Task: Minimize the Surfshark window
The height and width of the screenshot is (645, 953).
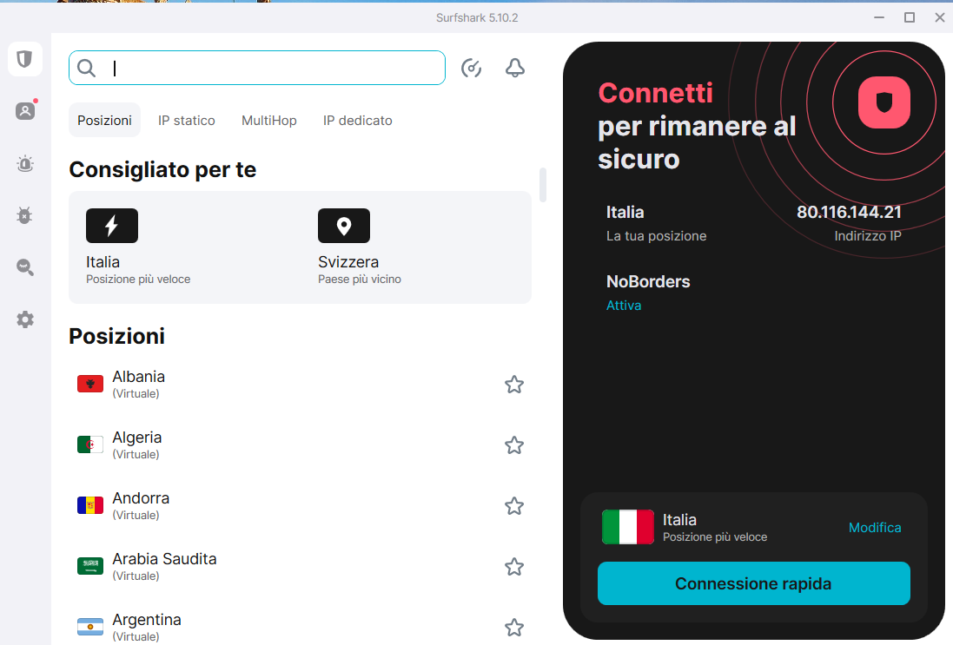Action: tap(879, 17)
